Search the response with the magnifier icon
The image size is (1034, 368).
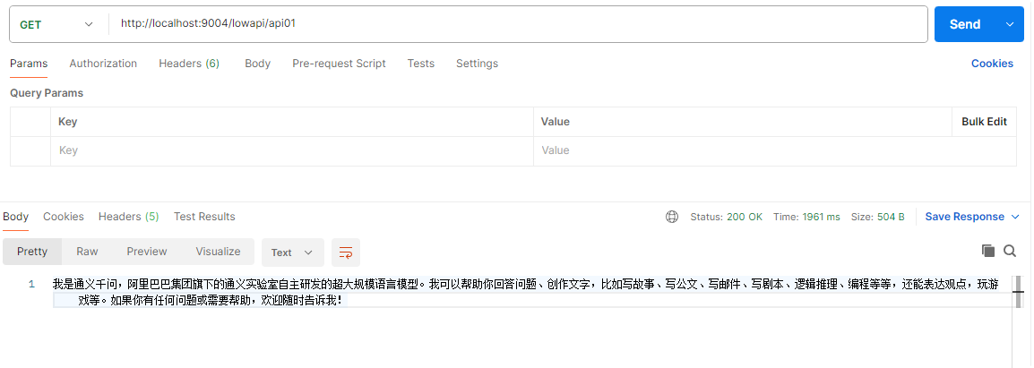point(1010,251)
